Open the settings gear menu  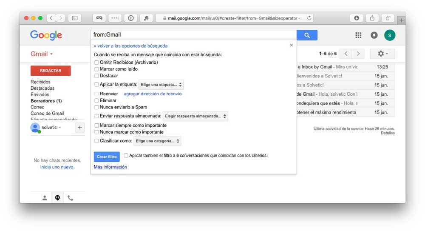[x=382, y=54]
